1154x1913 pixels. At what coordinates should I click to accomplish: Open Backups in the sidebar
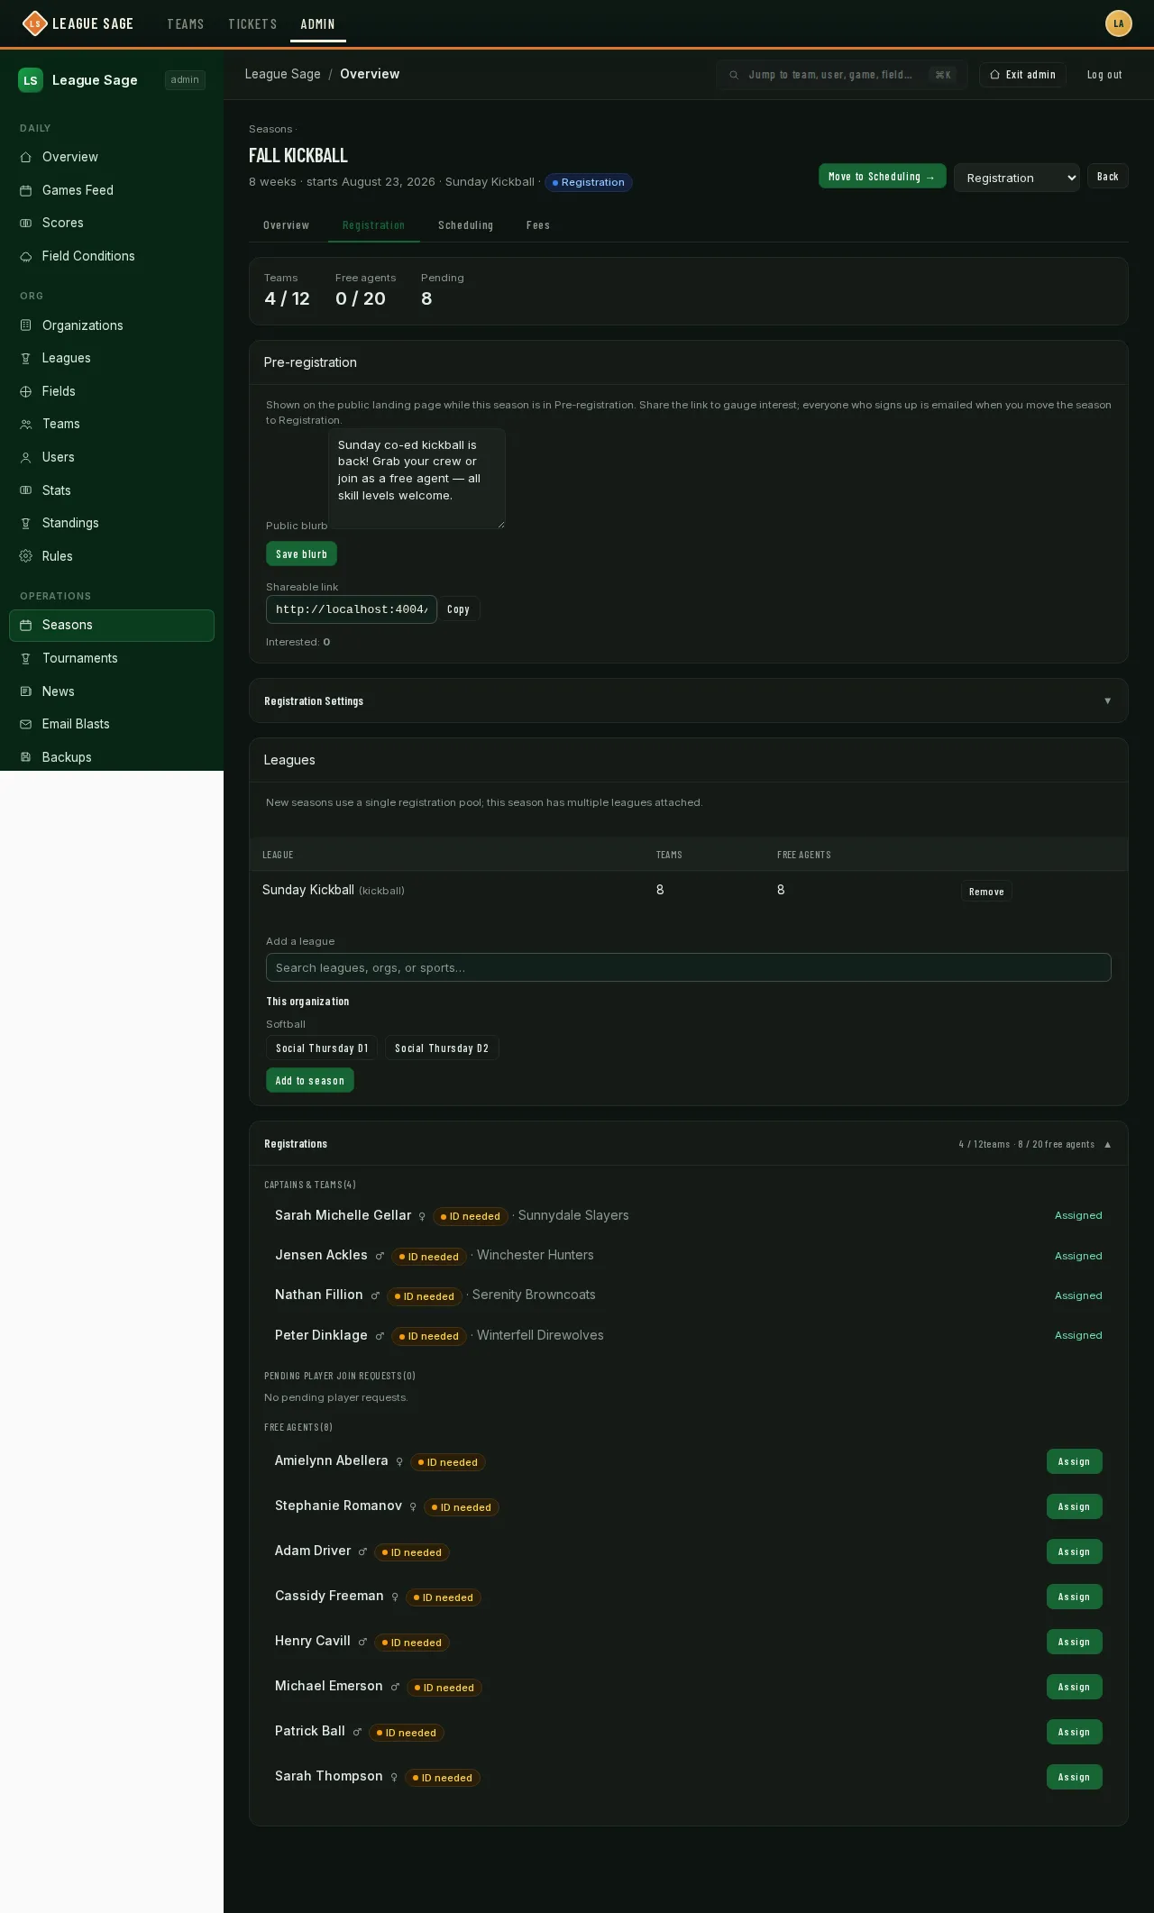[112, 757]
